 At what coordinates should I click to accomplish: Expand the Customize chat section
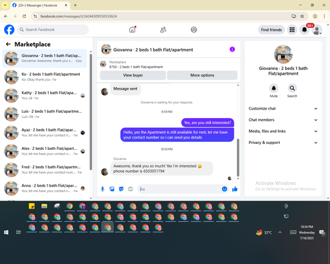283,108
